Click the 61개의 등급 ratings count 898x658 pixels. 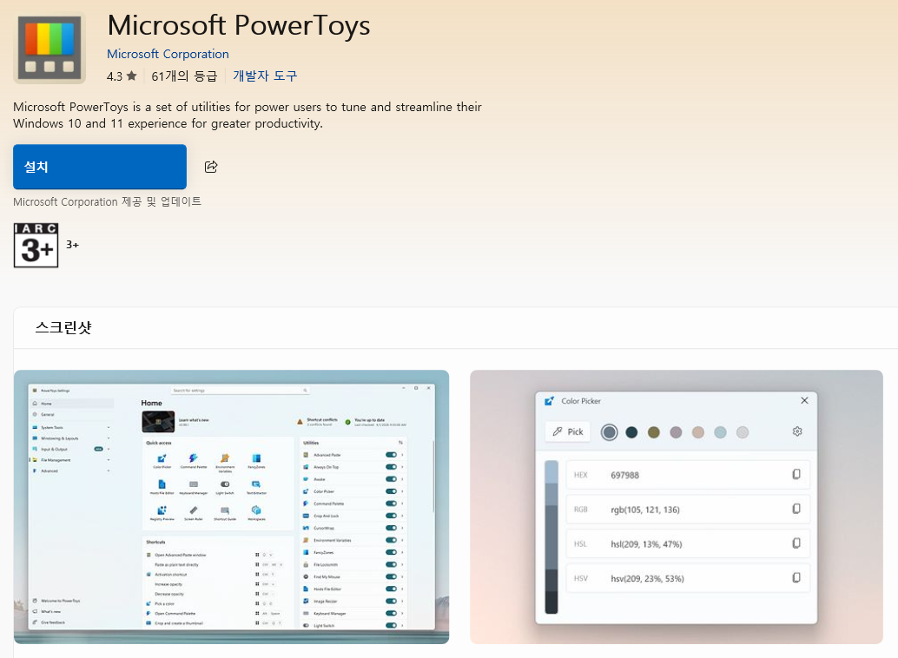pos(184,76)
